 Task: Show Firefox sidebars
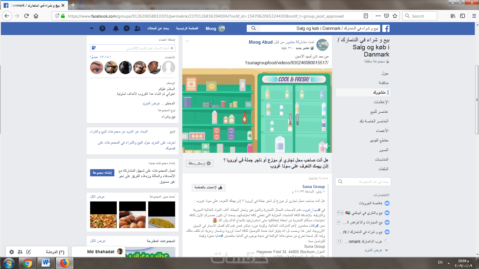coord(463,16)
